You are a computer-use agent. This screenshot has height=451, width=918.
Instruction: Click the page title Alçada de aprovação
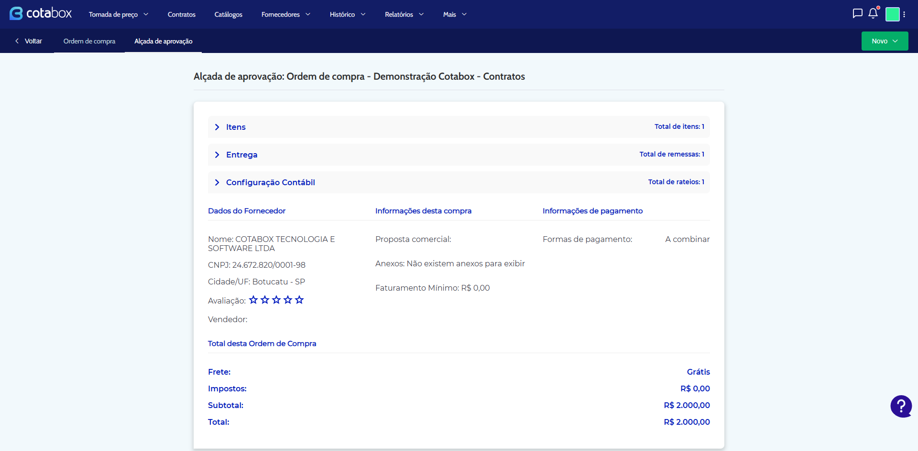(359, 76)
